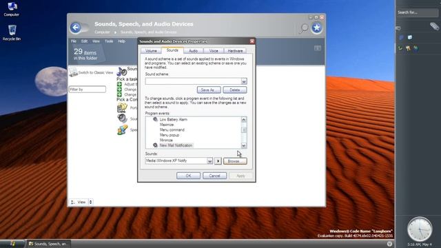Switch to the Volume tab
441x248 pixels.
point(151,51)
